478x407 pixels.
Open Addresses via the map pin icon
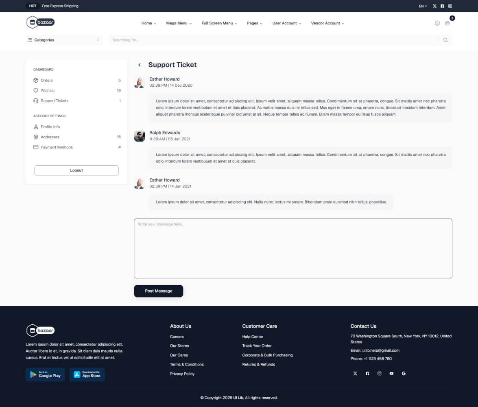click(x=36, y=137)
